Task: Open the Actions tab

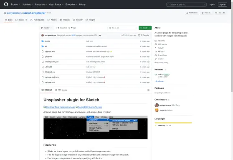Action: click(52, 20)
